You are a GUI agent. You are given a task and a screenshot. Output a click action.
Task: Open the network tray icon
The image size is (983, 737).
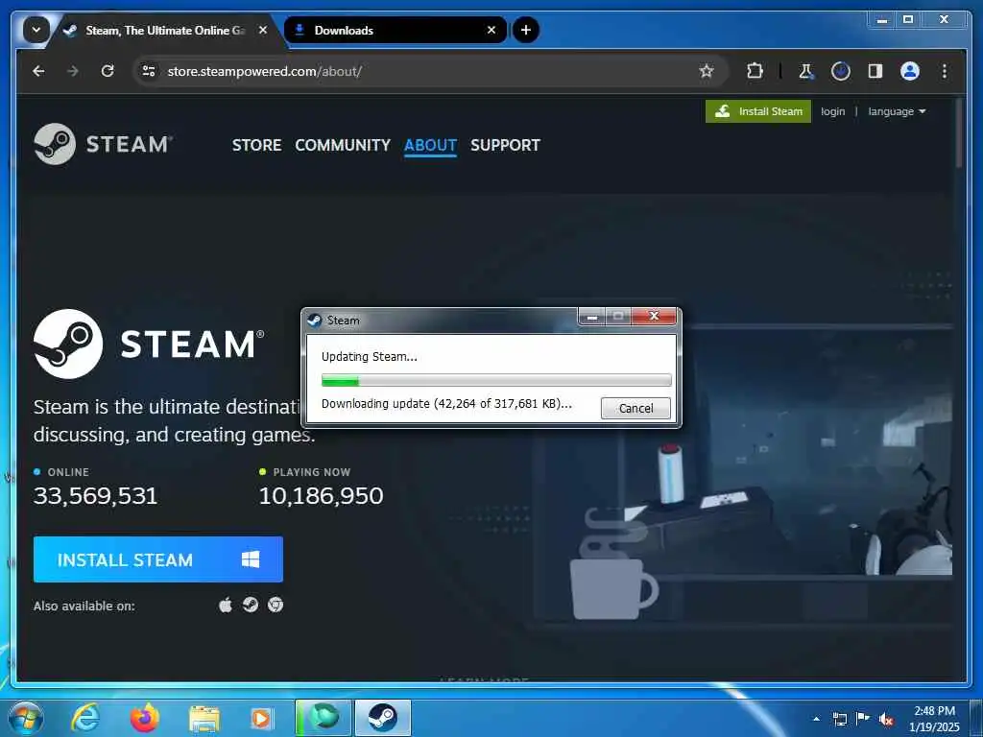click(839, 719)
